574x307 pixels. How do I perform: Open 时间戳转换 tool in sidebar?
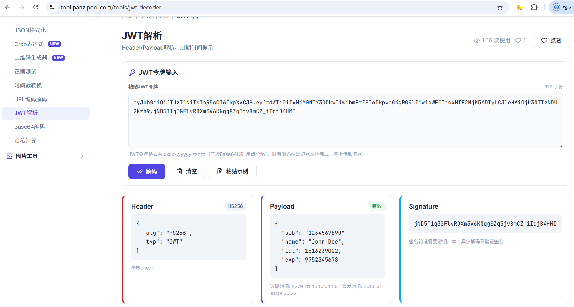point(28,86)
